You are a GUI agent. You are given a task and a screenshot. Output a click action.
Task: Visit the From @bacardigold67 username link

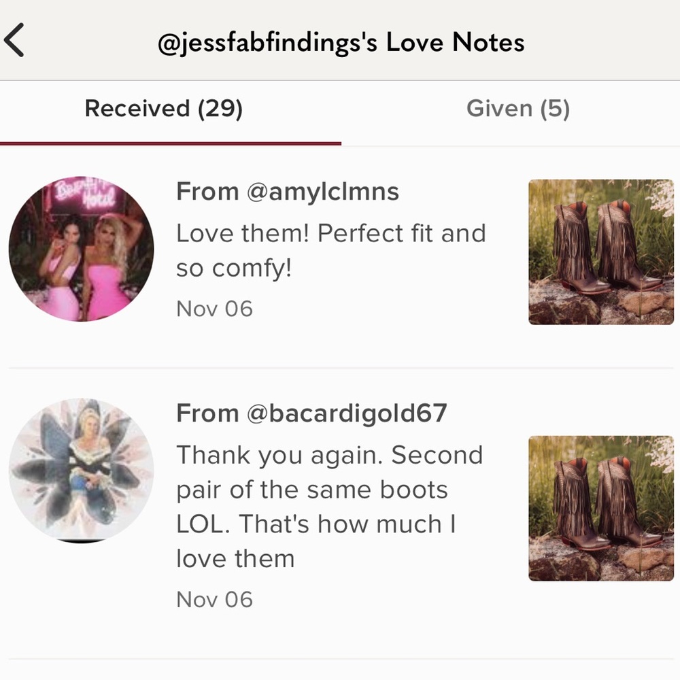(x=311, y=413)
